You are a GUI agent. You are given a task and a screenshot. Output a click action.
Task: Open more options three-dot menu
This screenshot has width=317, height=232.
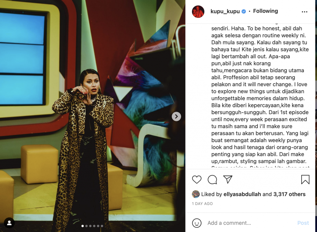pos(305,12)
